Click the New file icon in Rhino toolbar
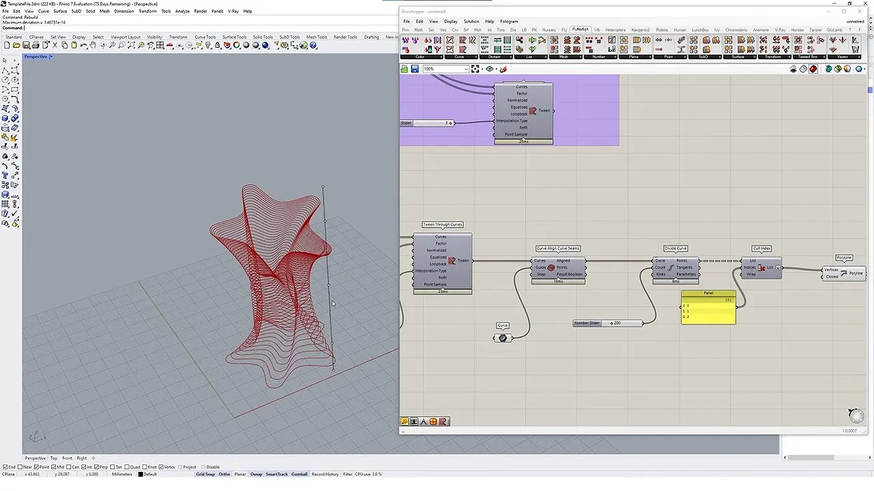This screenshot has width=874, height=491. click(7, 45)
